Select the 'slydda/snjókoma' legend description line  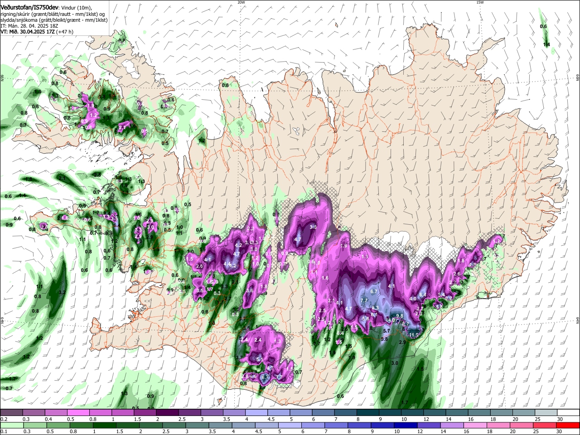54,20
